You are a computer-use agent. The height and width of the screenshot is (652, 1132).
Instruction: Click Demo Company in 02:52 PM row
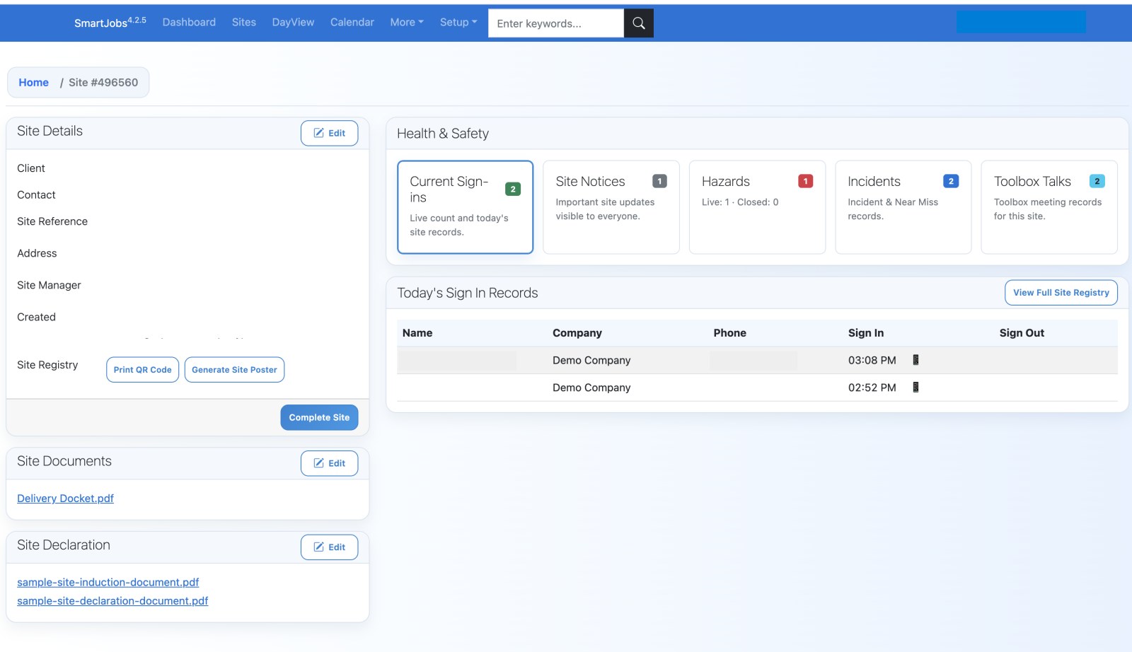pyautogui.click(x=591, y=388)
